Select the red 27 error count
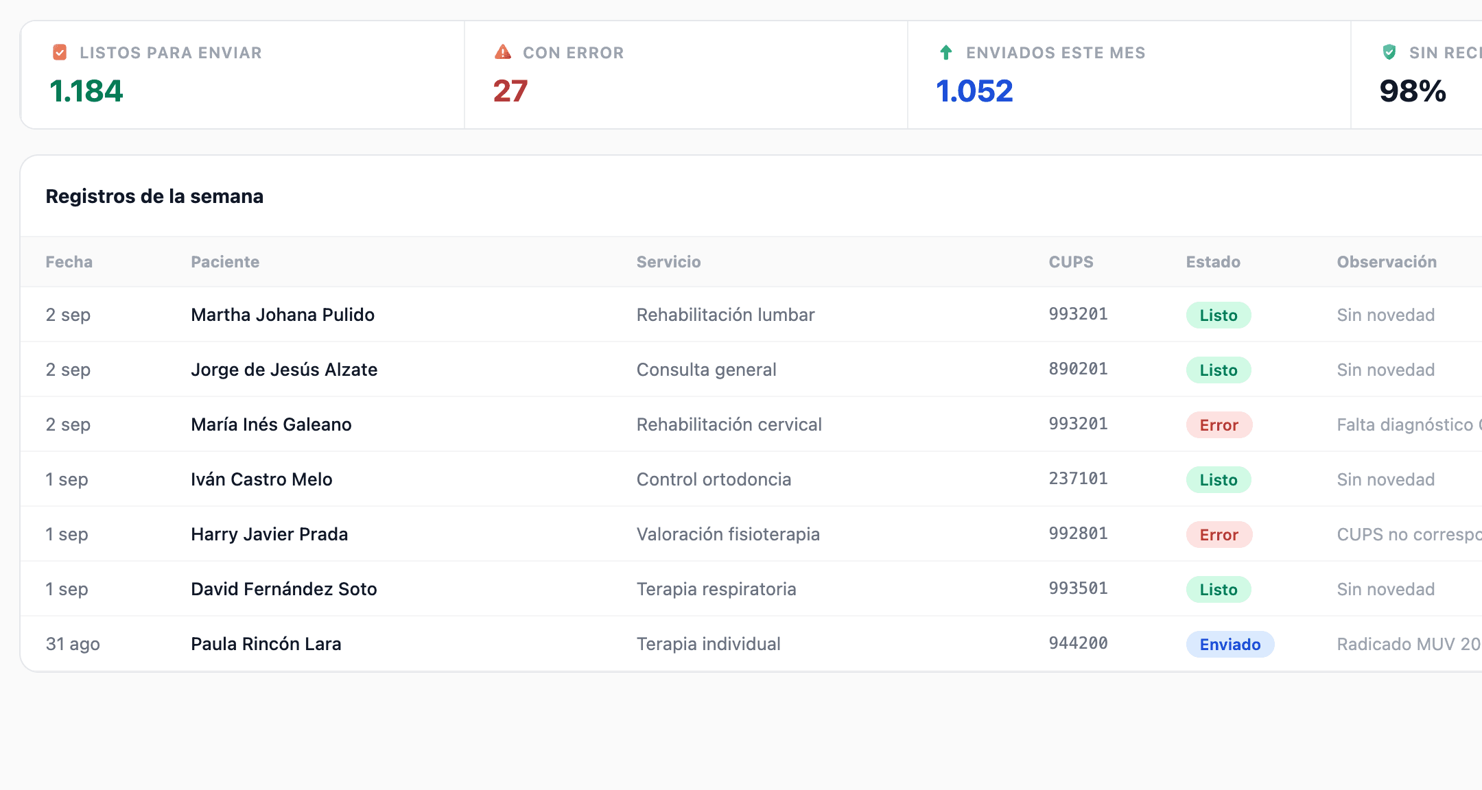Screen dimensions: 1482x790 pyautogui.click(x=510, y=91)
